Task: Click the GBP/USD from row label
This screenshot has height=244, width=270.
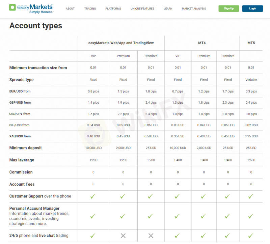Action: [20, 103]
